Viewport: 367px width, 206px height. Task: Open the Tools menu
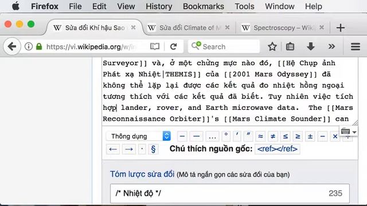click(244, 6)
